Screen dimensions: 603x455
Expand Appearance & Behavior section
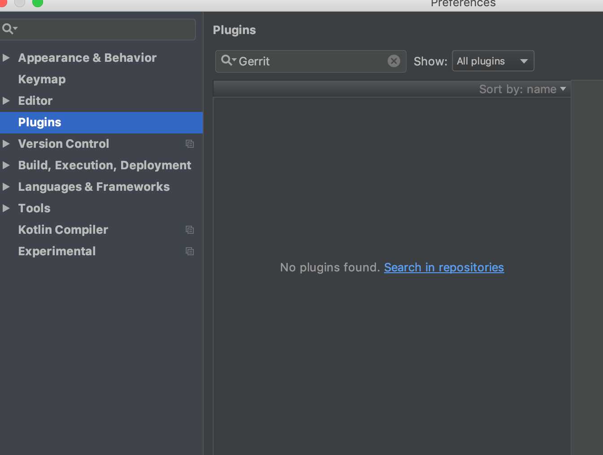6,58
